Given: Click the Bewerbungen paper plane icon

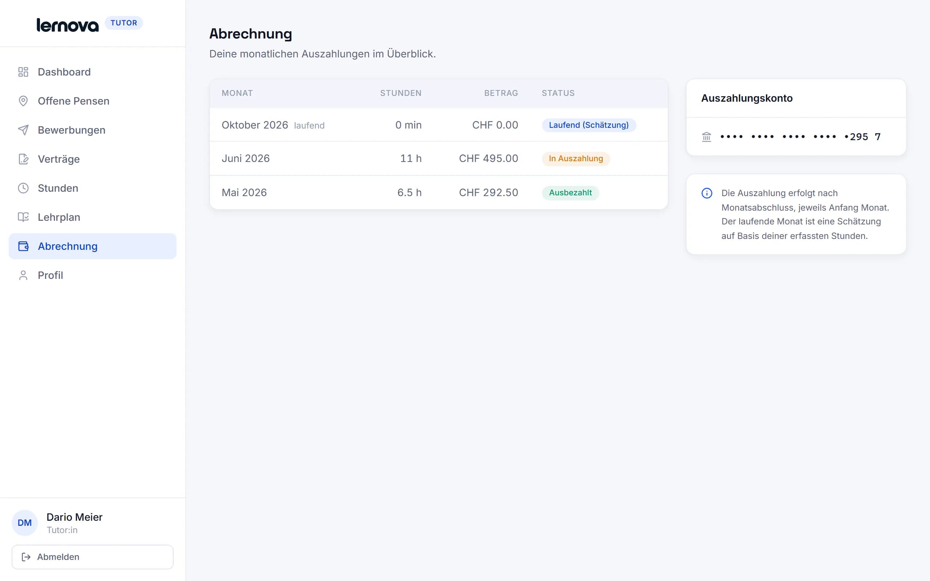Looking at the screenshot, I should tap(23, 130).
